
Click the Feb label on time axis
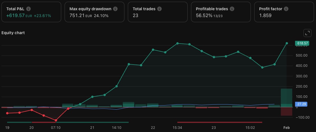coord(286,127)
